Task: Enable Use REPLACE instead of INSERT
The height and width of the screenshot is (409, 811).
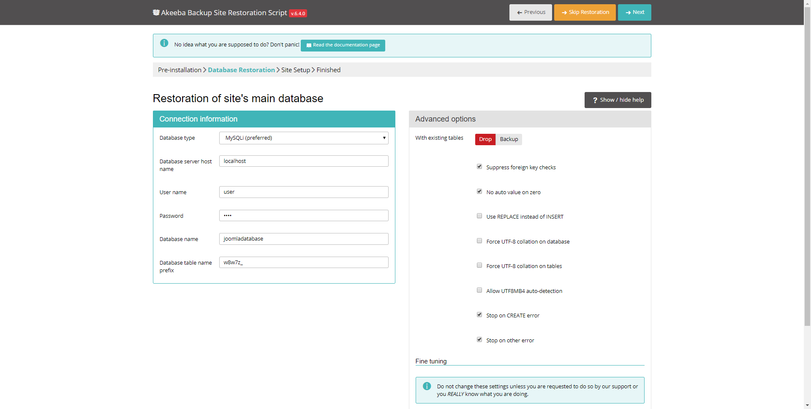Action: click(x=479, y=216)
